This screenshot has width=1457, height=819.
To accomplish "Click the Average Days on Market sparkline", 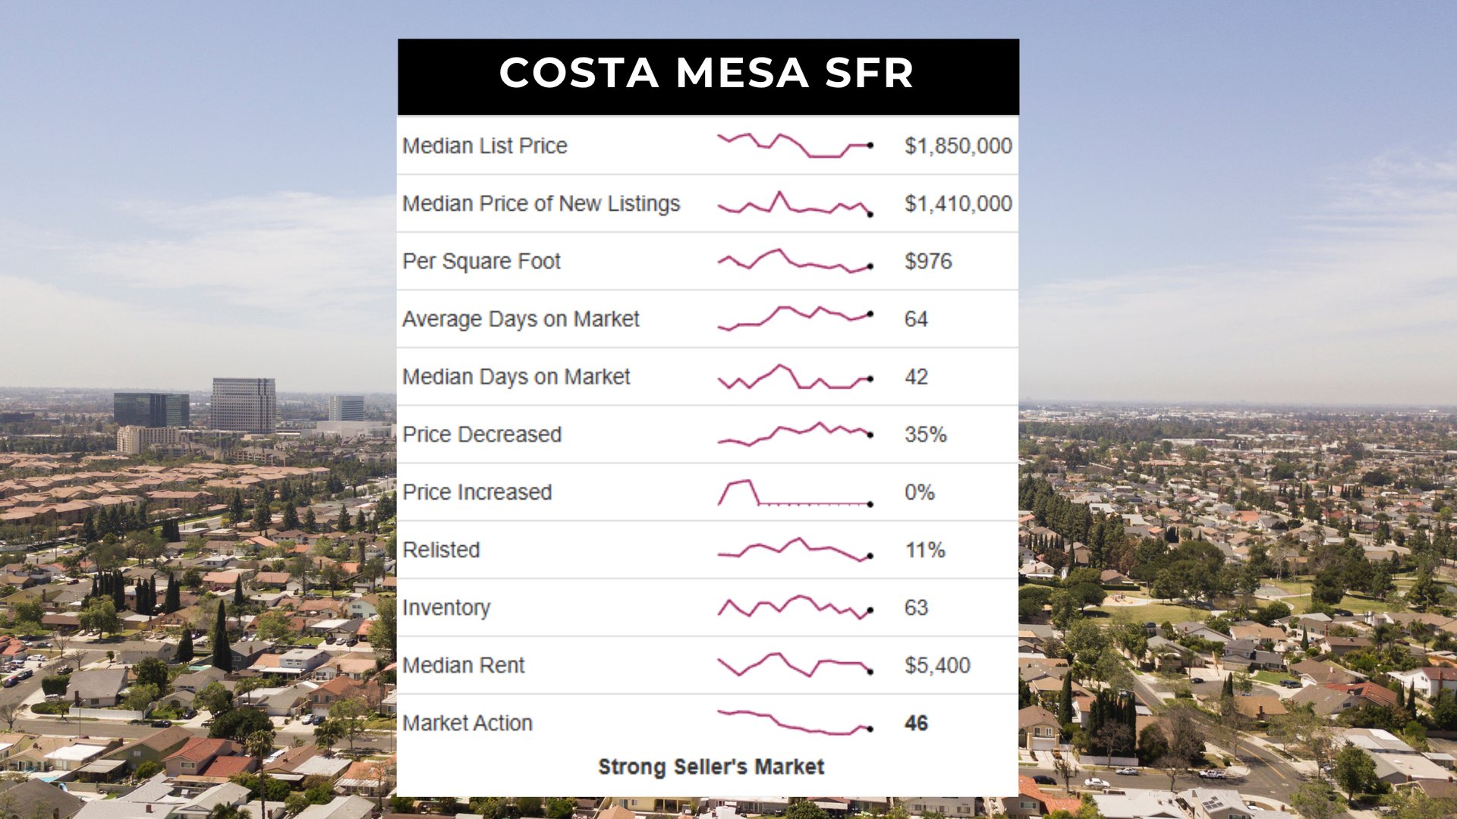I will coord(795,318).
